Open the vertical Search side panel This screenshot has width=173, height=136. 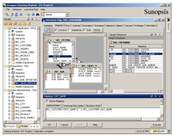169,25
